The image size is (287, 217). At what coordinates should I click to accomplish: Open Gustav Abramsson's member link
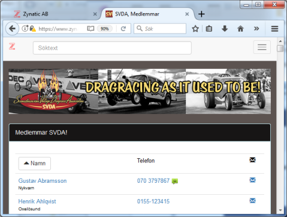point(43,181)
